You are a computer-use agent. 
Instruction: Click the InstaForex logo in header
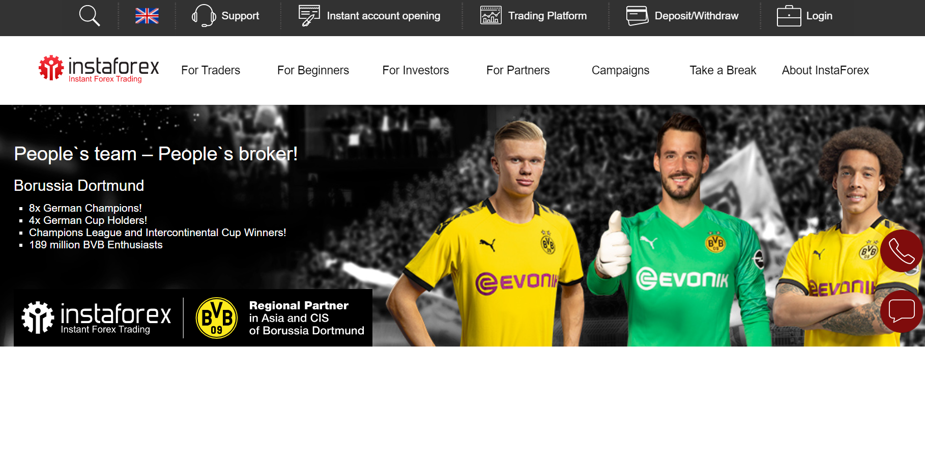[x=99, y=69]
